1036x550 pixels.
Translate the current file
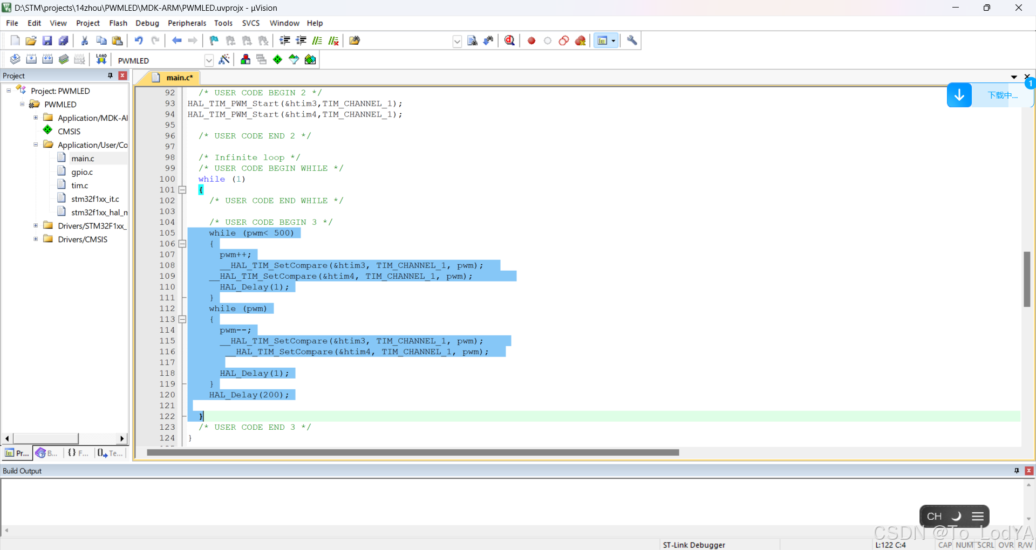(x=15, y=59)
